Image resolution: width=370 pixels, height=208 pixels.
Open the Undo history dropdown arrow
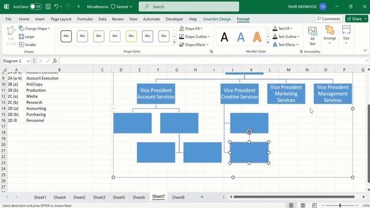coord(61,6)
